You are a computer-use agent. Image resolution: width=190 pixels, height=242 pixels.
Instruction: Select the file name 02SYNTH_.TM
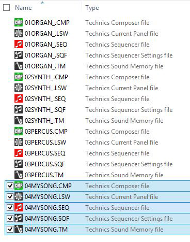pyautogui.click(x=44, y=121)
